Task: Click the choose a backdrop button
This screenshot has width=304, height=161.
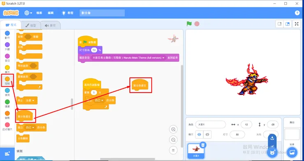Action: (x=292, y=152)
